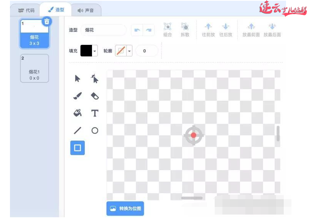
Task: Click the canvas horizontal scrollbar
Action: [192, 198]
